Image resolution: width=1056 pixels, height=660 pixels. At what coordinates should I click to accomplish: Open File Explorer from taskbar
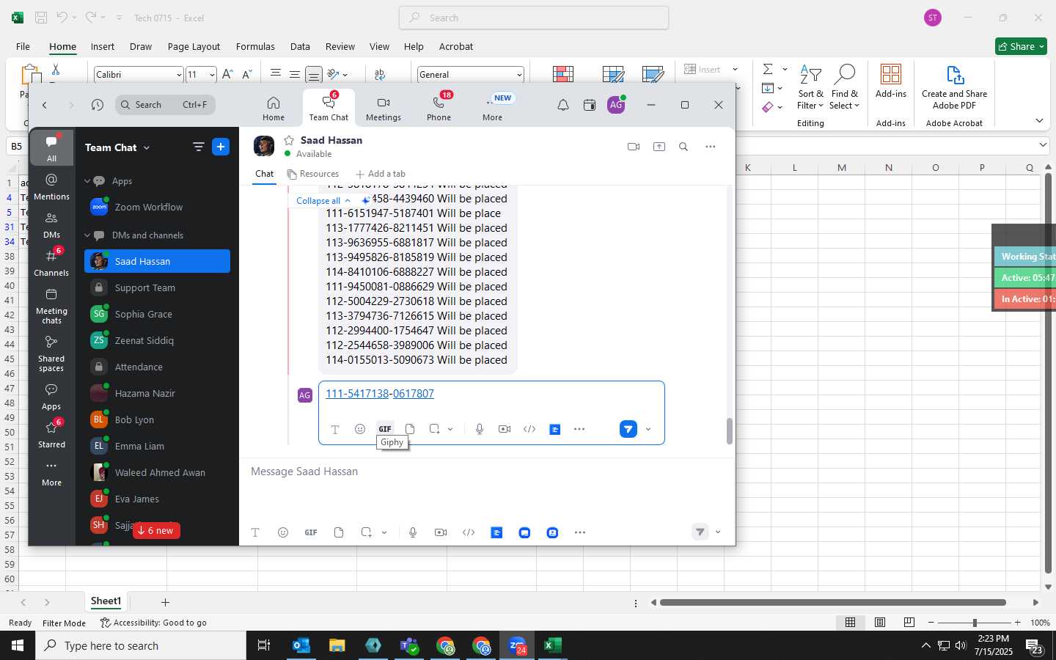(337, 645)
